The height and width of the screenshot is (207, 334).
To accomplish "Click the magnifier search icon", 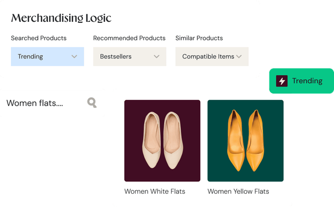I will point(92,103).
